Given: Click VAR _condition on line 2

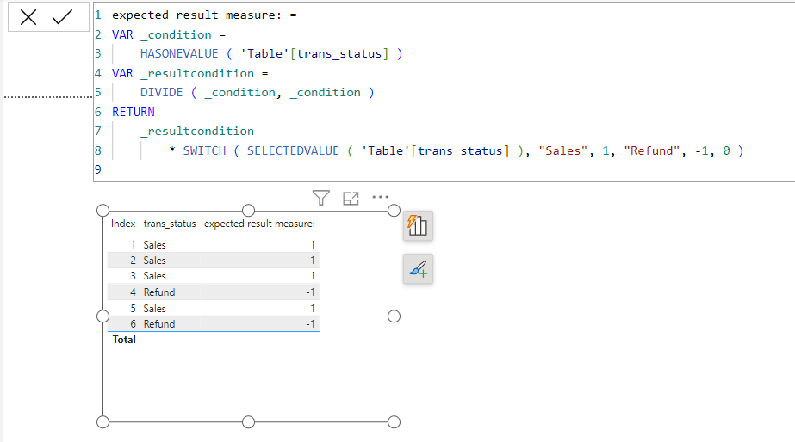Looking at the screenshot, I should (x=162, y=34).
